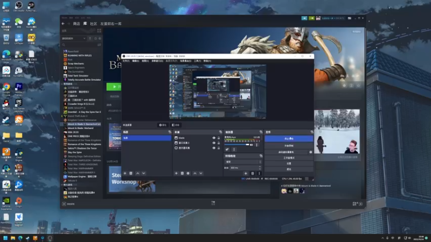Toggle visibility of 显示器采集 source
The image size is (431, 242).
[214, 148]
